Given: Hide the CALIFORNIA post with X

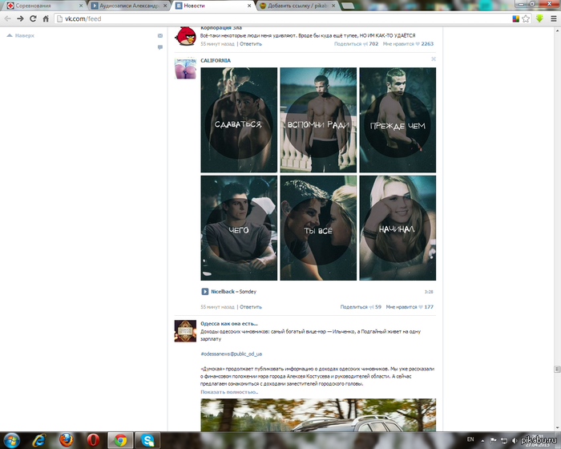Looking at the screenshot, I should coord(434,59).
